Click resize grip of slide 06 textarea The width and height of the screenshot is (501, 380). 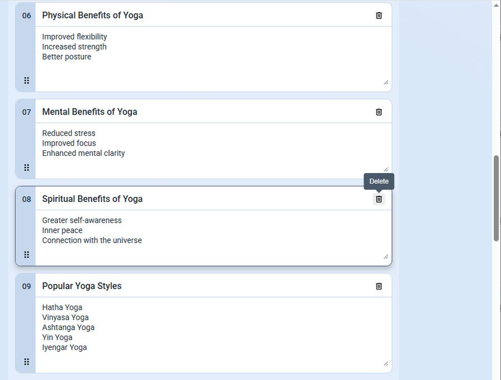click(386, 82)
